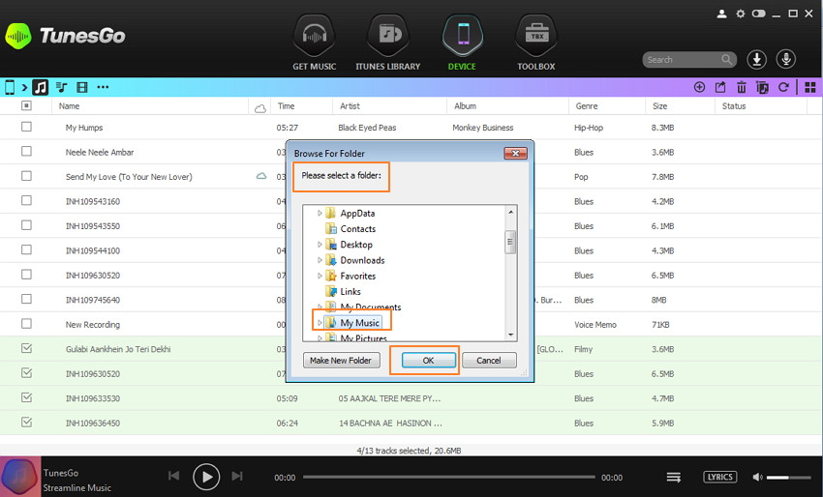
Task: Select the phone device icon in toolbar
Action: pos(10,87)
